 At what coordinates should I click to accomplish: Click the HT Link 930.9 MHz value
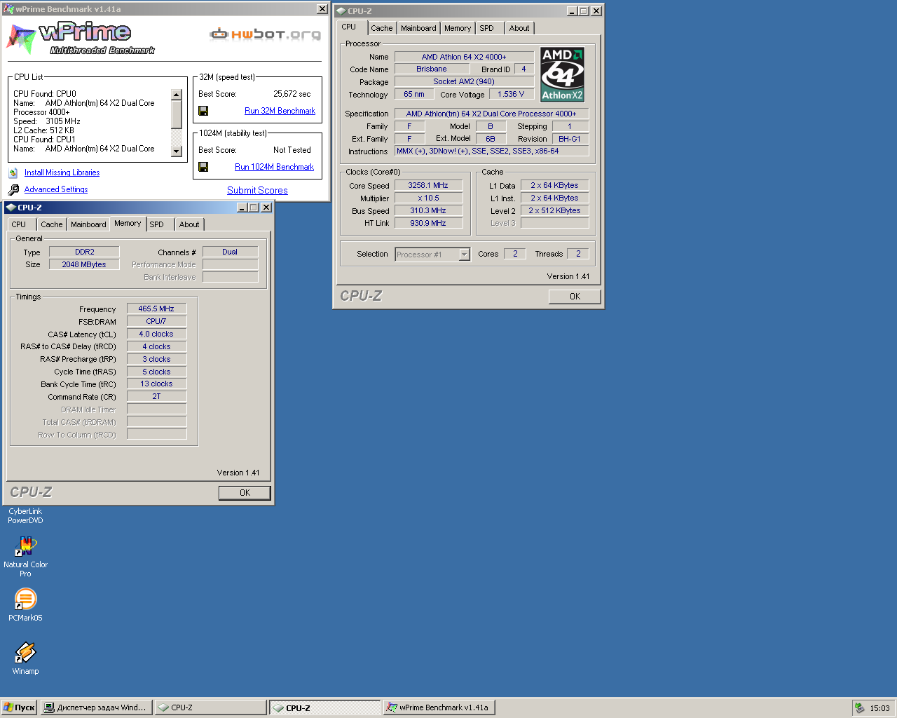pos(428,224)
